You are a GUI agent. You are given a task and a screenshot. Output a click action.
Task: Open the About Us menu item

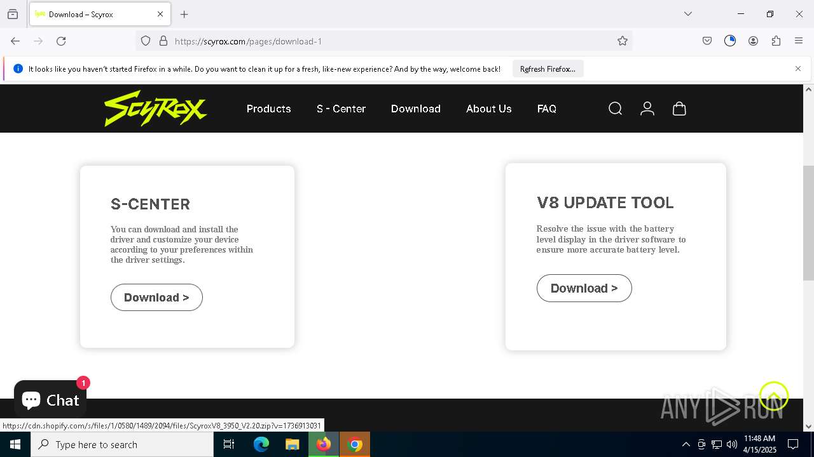coord(489,109)
